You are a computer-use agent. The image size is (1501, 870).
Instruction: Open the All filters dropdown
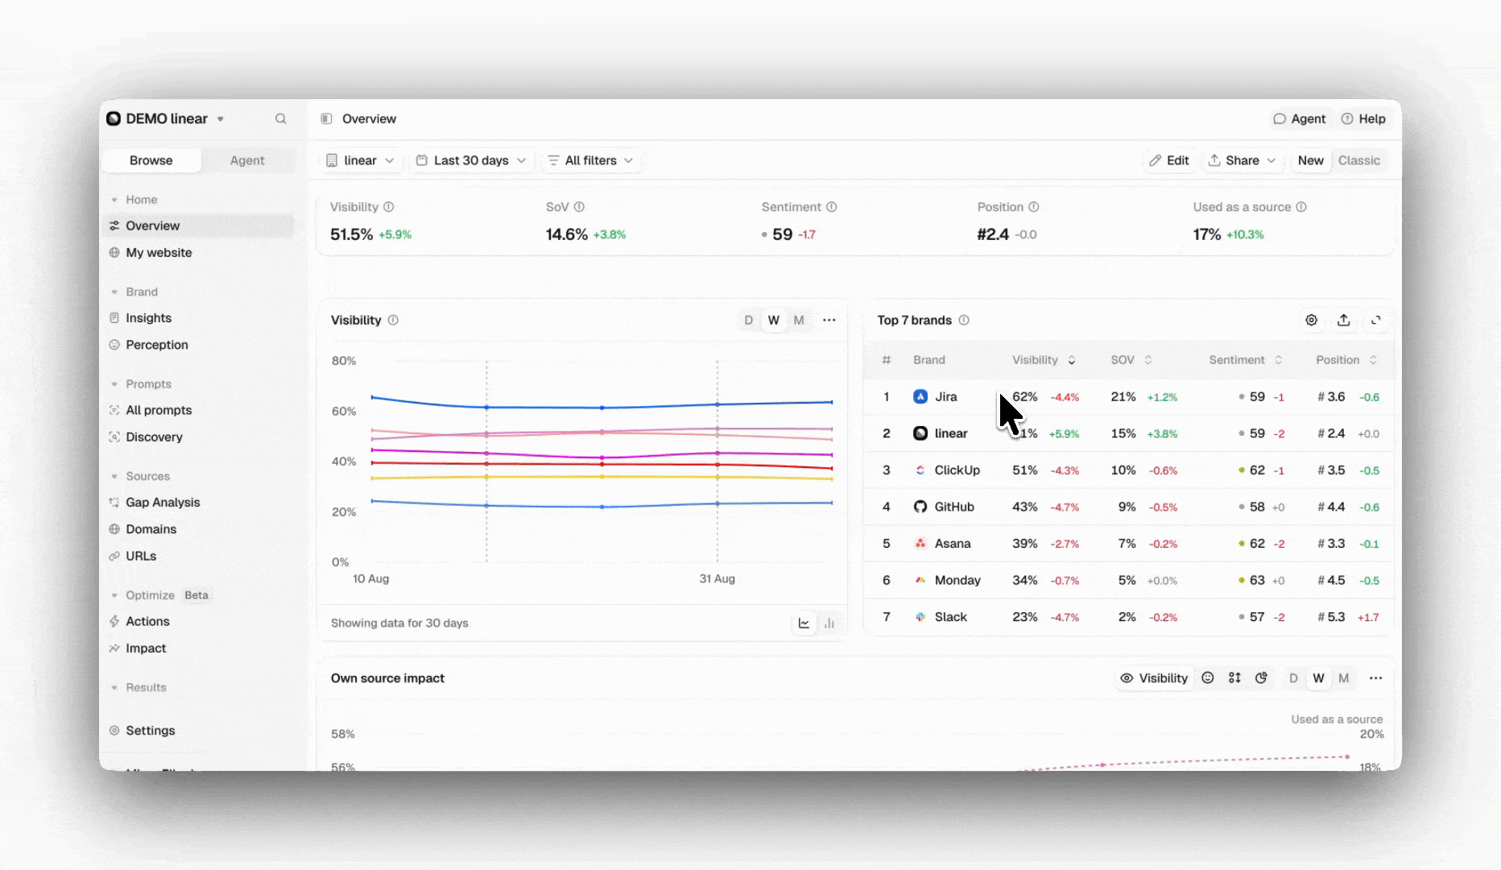[x=590, y=160]
